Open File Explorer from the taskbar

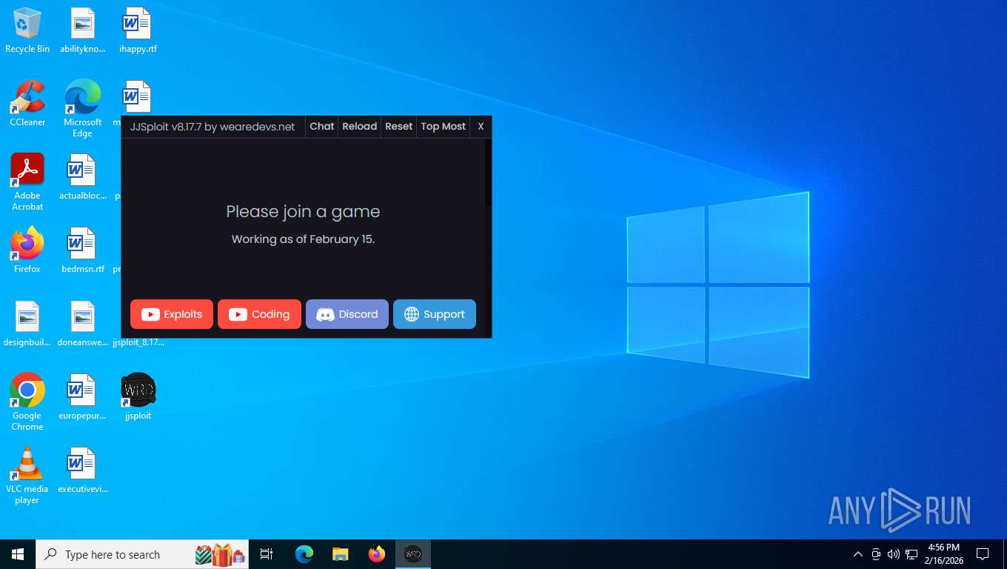point(341,554)
